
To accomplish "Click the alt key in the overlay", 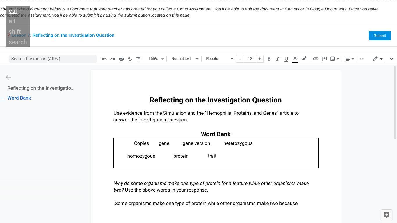I will (12, 21).
